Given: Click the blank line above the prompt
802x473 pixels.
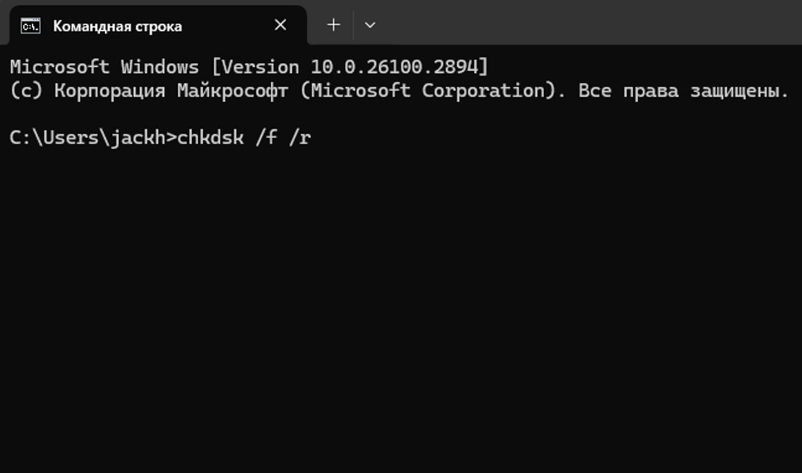Looking at the screenshot, I should click(401, 114).
